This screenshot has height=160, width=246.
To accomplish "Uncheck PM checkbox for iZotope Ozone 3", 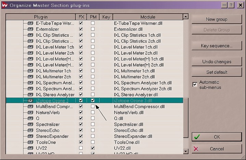I will tap(93, 100).
